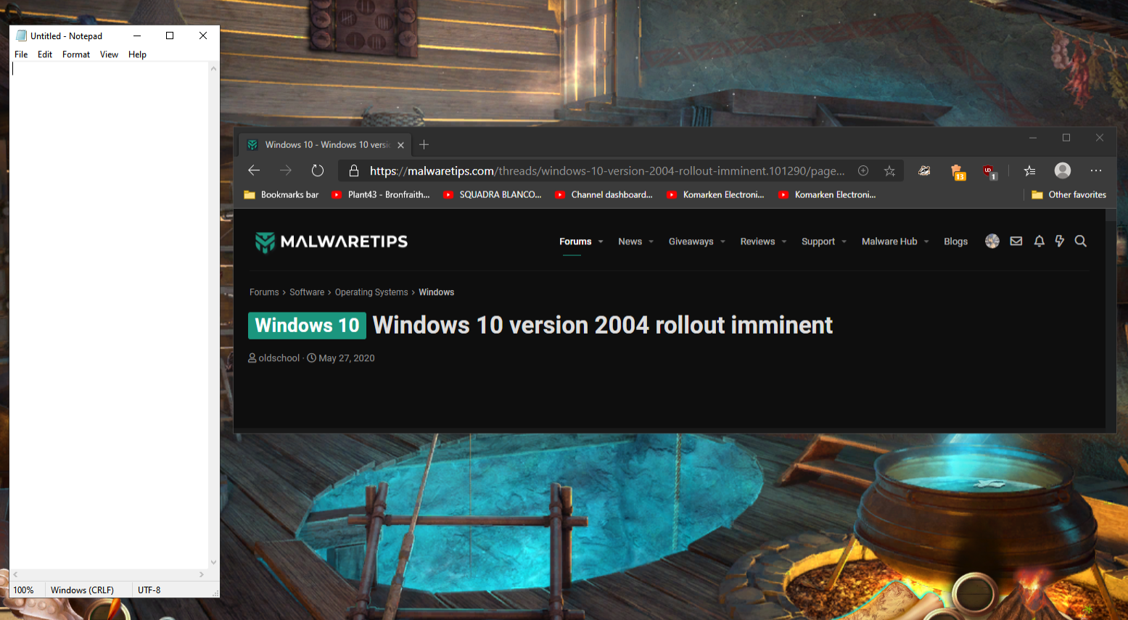Go to the Malware Hub section

[x=889, y=241]
